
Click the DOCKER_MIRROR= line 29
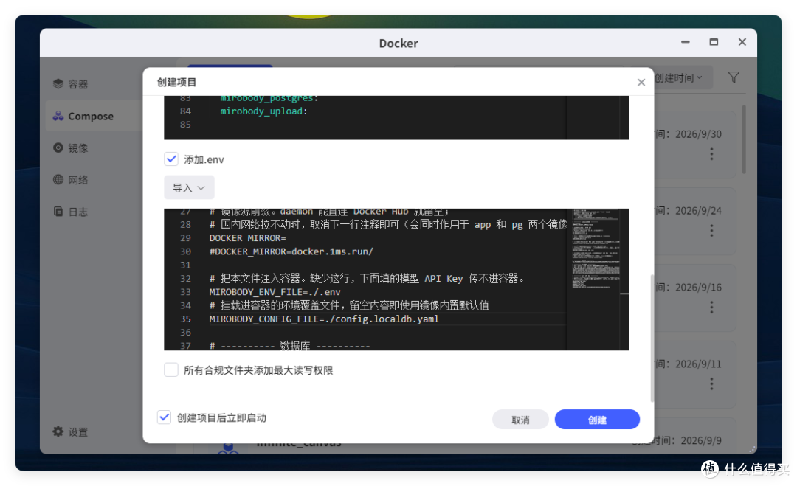pyautogui.click(x=247, y=238)
